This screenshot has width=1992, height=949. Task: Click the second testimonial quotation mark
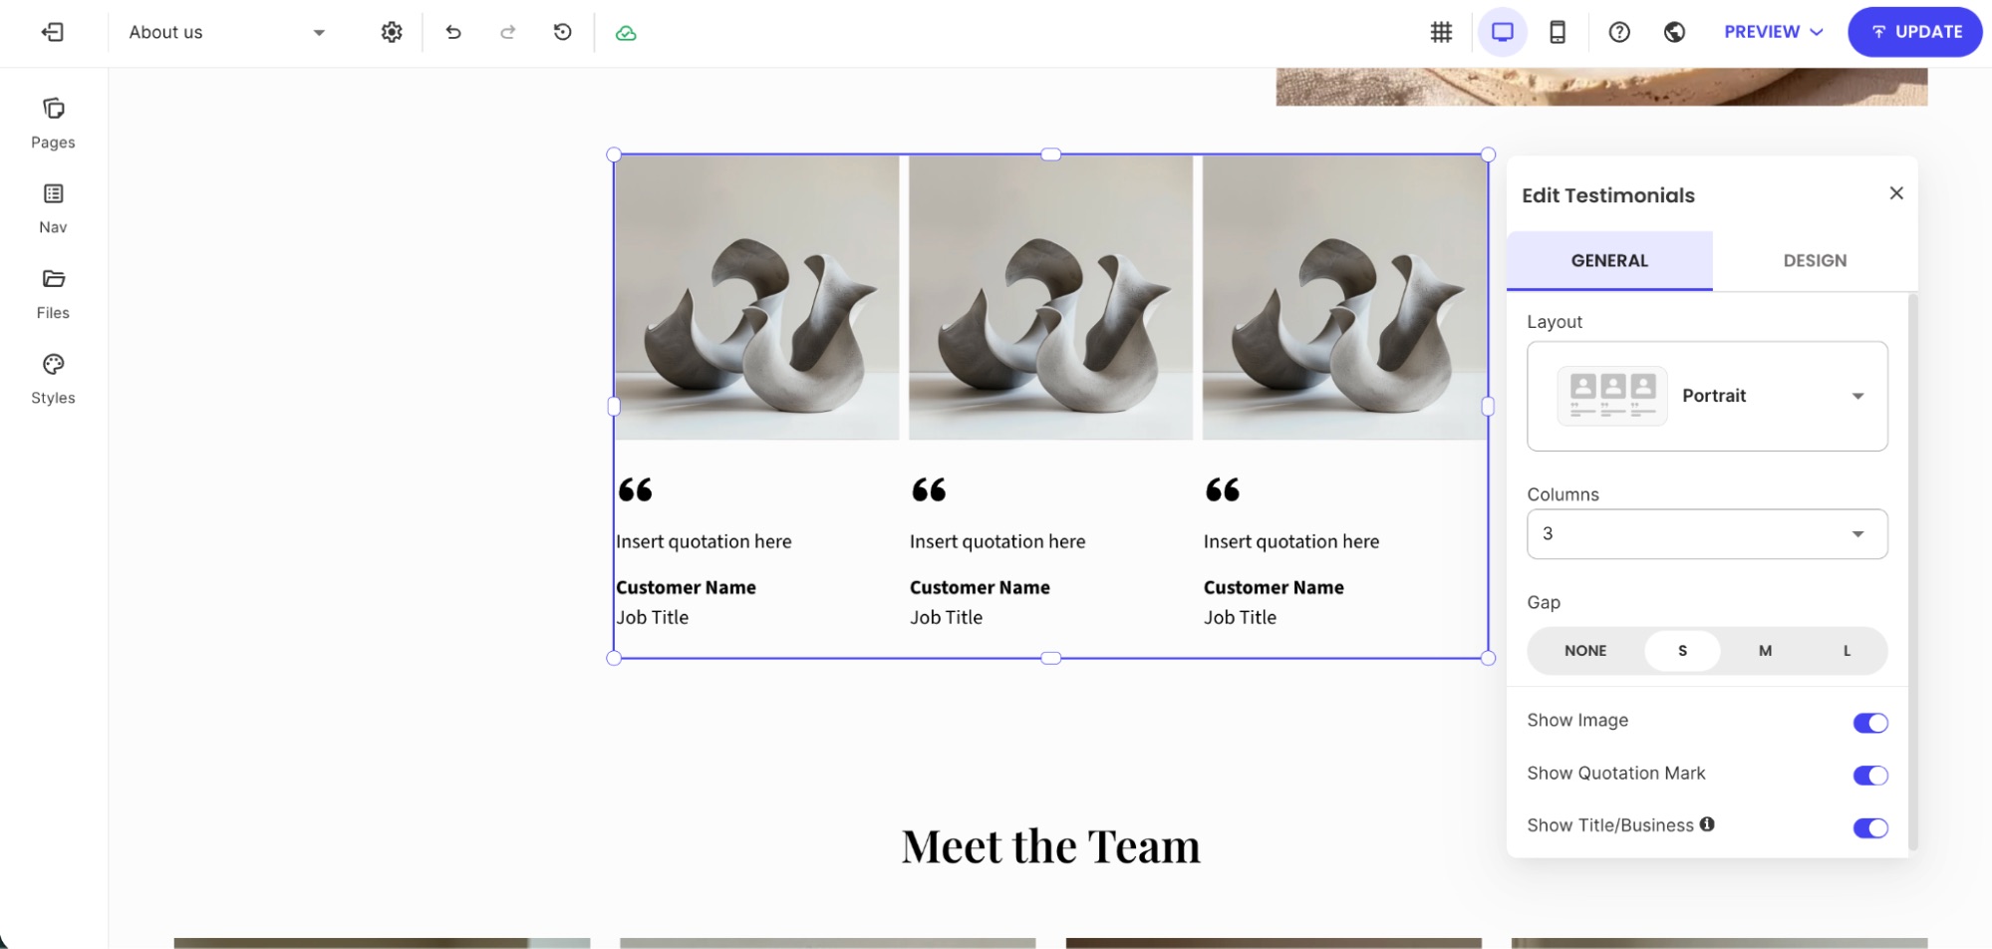click(929, 489)
